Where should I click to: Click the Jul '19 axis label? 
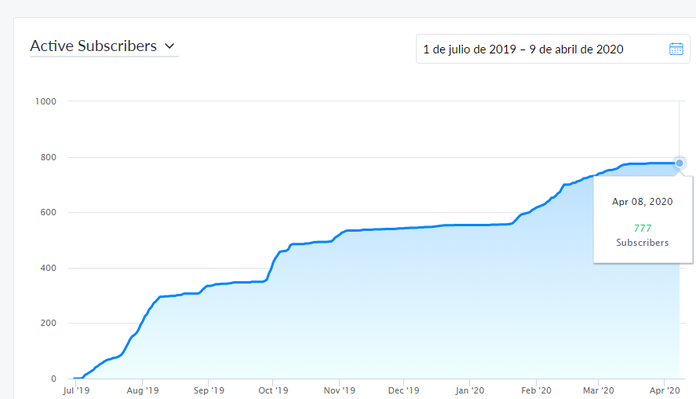[x=76, y=390]
